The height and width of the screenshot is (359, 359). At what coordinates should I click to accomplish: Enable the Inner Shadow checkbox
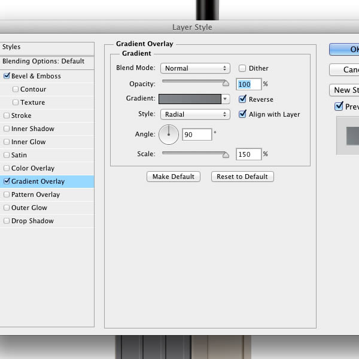(7, 129)
